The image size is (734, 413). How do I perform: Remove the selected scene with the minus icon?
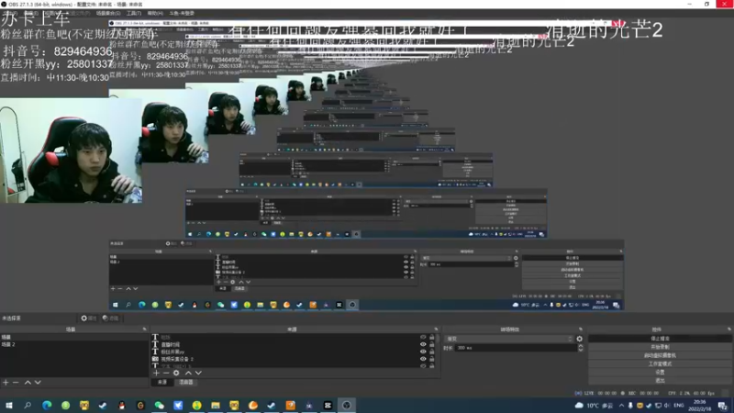16,383
